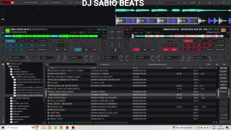Click the play/pause button on right deck
This screenshot has height=130, width=231.
click(x=145, y=50)
